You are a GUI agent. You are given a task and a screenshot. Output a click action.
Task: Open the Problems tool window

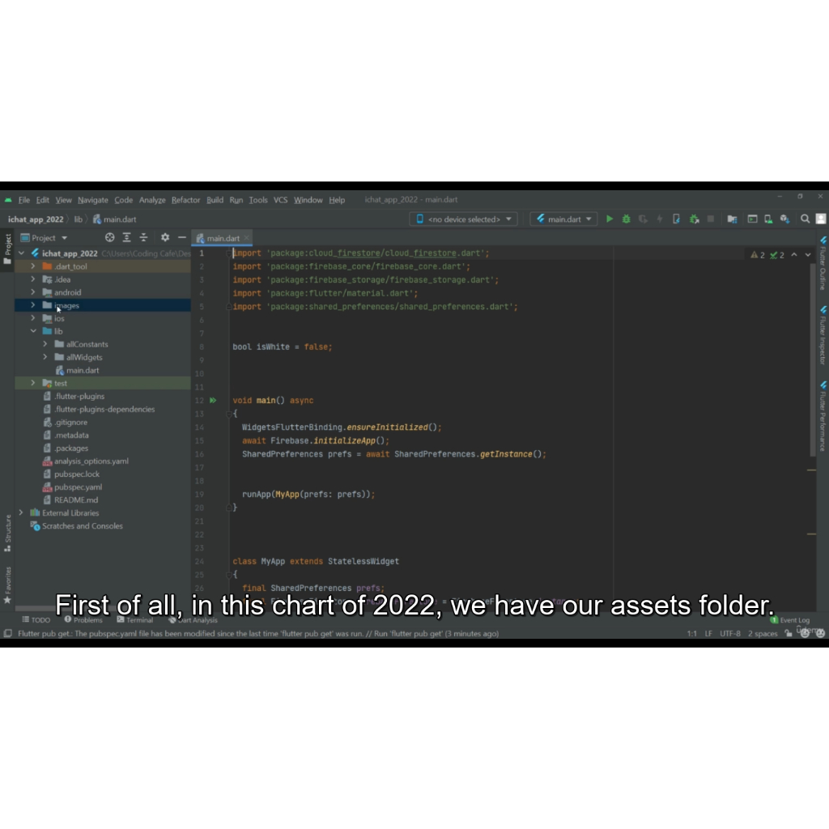click(83, 619)
